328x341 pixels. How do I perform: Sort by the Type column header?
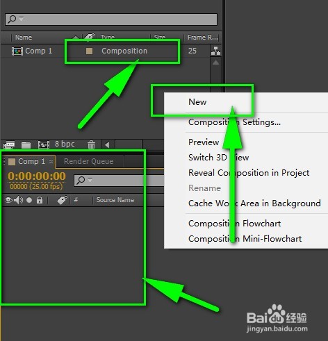108,38
